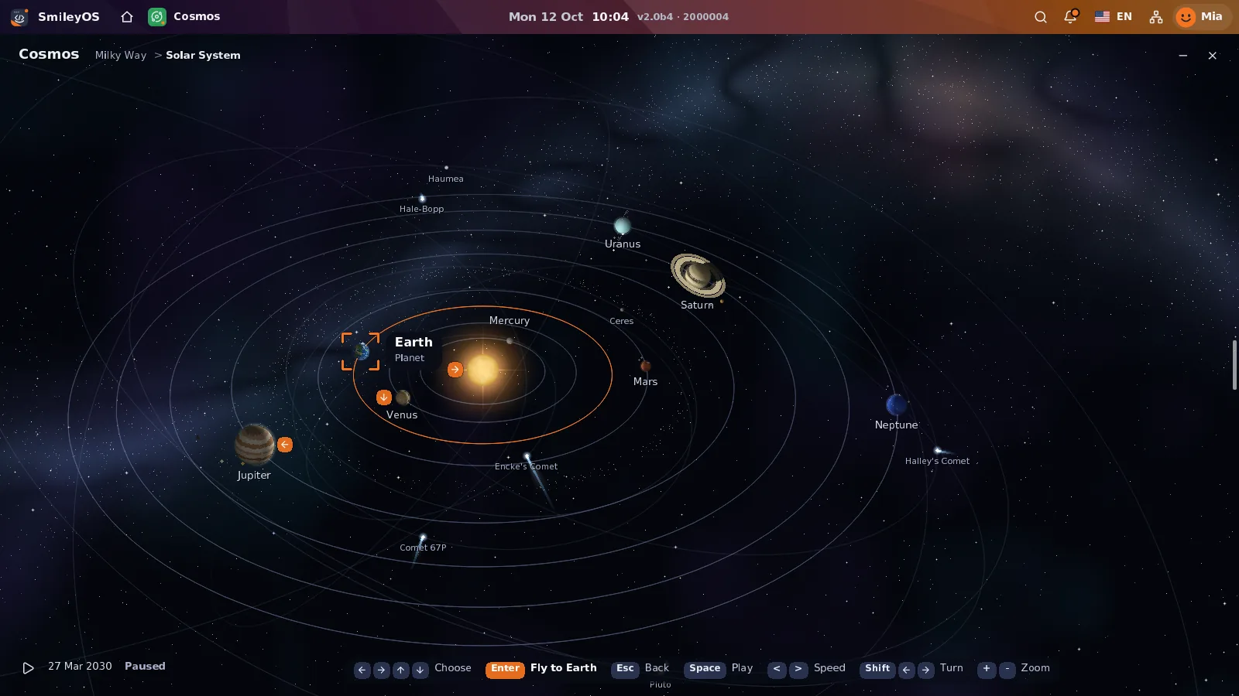
Task: Zoom out with the - key
Action: point(1007,670)
